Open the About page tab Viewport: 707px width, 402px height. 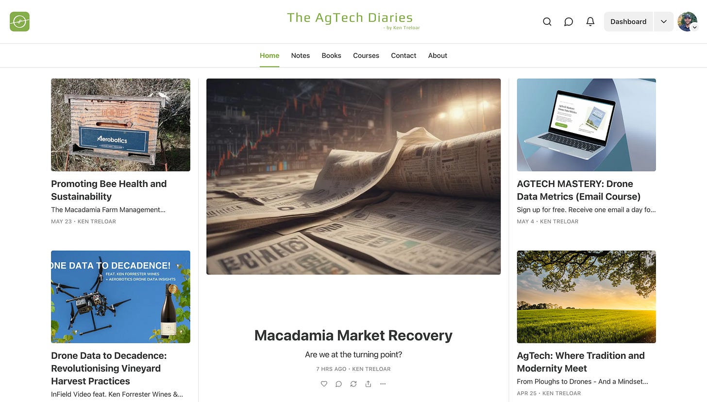pyautogui.click(x=438, y=56)
